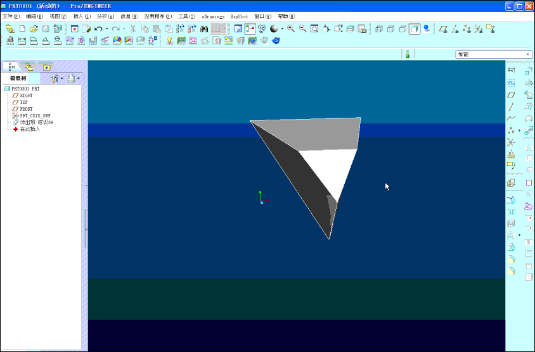Select the round edge tool on right toolbar

click(x=511, y=260)
